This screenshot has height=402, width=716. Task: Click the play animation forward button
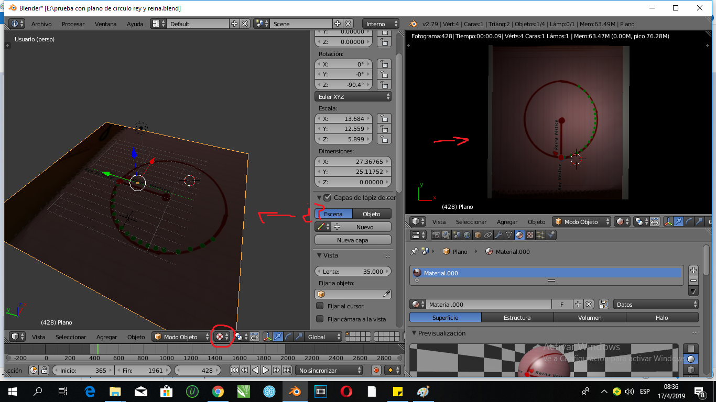click(266, 370)
